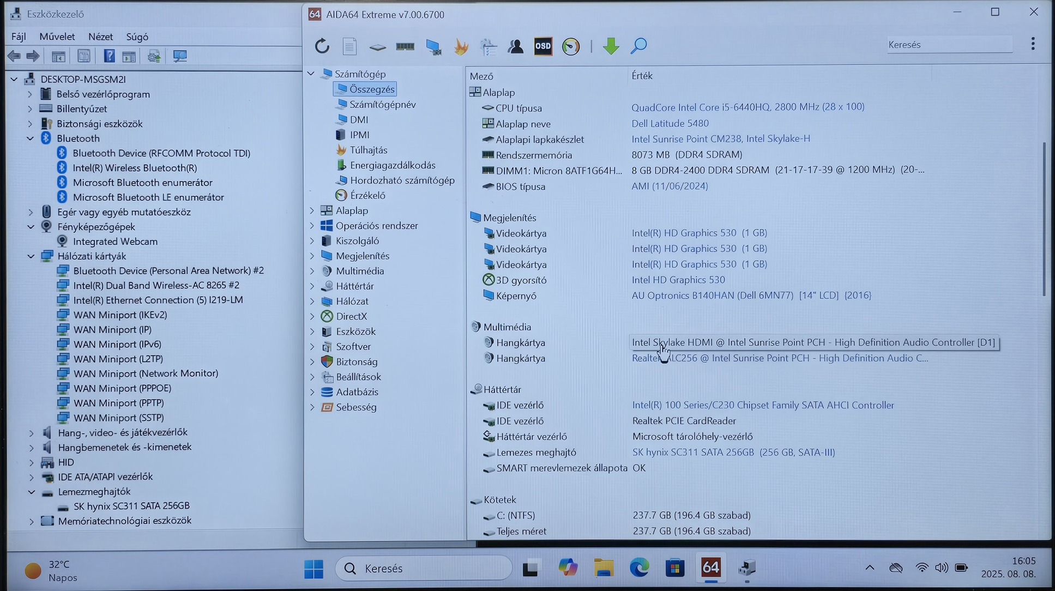Image resolution: width=1055 pixels, height=591 pixels.
Task: Open the Nézet menu
Action: tap(100, 37)
